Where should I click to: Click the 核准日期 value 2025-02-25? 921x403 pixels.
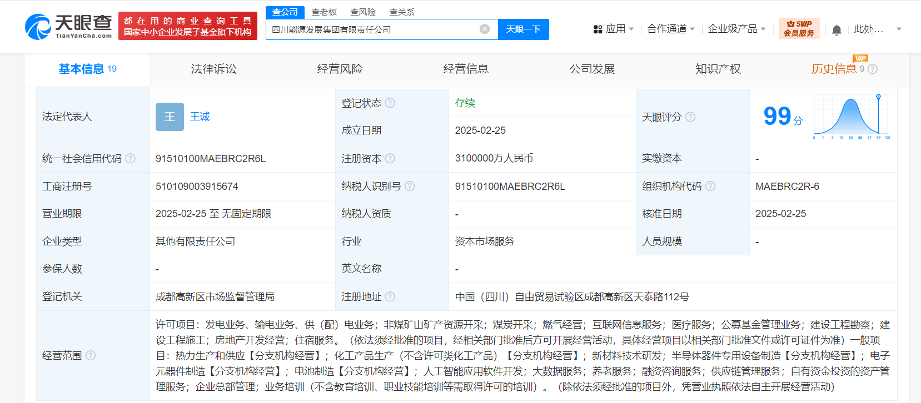pos(780,214)
